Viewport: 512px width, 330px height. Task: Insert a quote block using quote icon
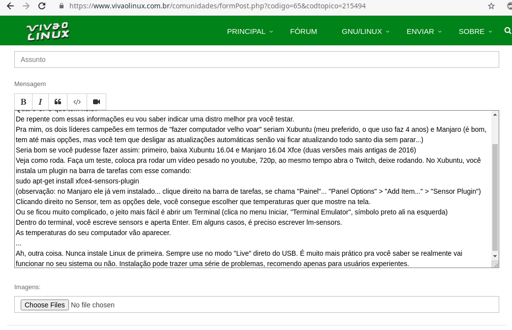(x=58, y=102)
